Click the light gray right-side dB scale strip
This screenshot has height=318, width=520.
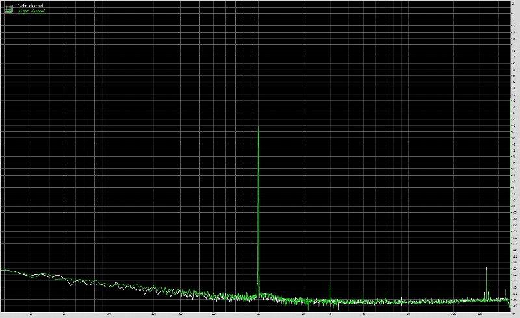coord(515,156)
